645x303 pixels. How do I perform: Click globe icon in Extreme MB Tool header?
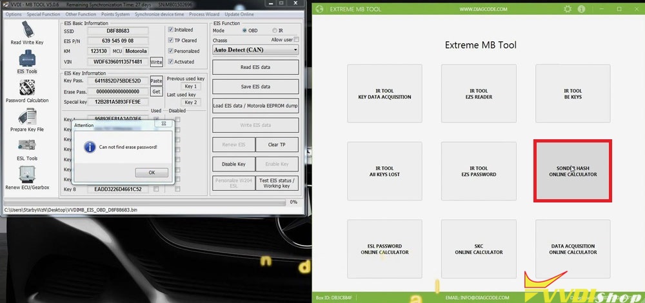320,9
